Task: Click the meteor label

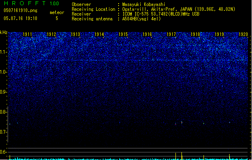Action: coord(57,12)
